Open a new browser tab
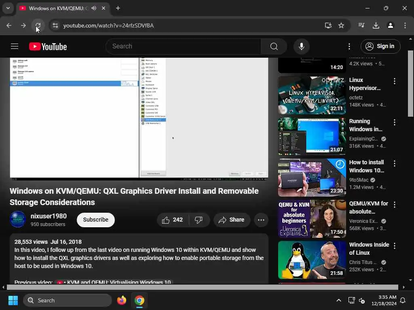Viewport: 414px width, 310px height. pos(118,8)
